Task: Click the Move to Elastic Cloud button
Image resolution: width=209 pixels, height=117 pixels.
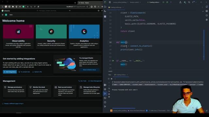Action: 89,70
